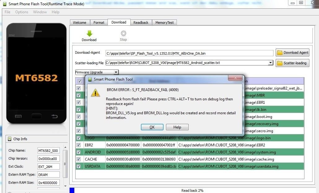Click the BROM ERROR S_FT_READBACK_FAIL message text

142,90
